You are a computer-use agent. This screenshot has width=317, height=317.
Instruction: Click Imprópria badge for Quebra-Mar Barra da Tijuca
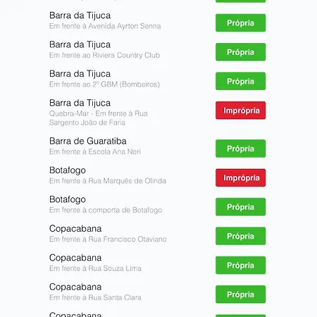pyautogui.click(x=240, y=111)
